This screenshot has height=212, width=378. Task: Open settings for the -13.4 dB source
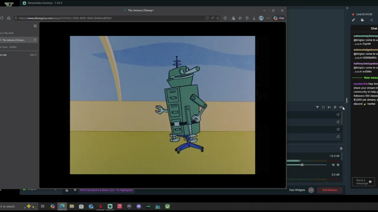338,165
